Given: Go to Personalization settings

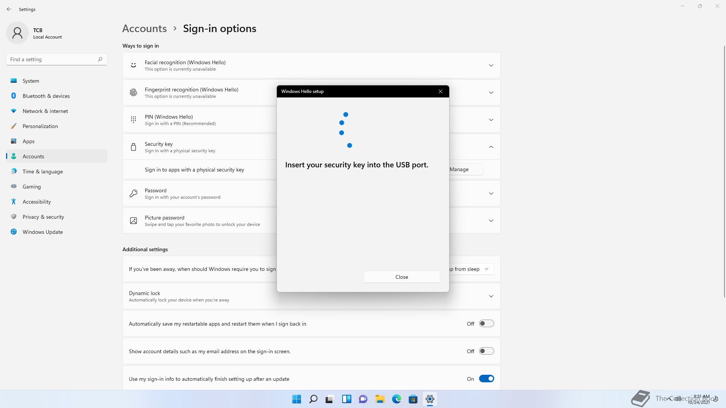Looking at the screenshot, I should click(57, 126).
